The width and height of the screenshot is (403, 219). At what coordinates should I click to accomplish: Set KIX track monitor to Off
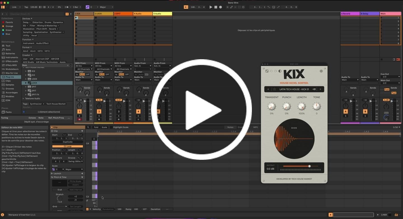coord(88,75)
